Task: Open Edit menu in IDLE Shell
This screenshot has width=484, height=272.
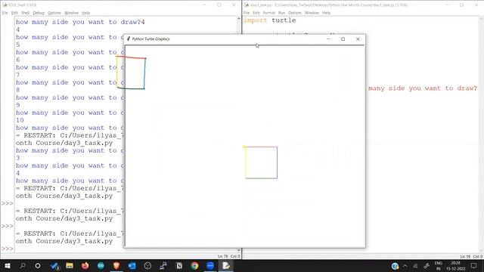Action: [14, 13]
